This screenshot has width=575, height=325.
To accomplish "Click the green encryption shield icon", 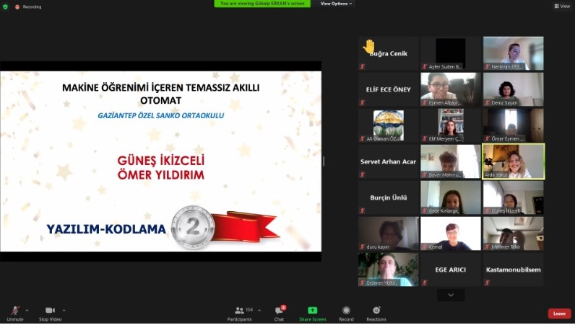I will click(x=7, y=6).
